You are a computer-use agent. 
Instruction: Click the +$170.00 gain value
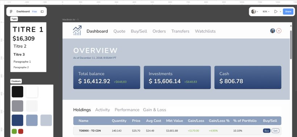tap(193, 131)
